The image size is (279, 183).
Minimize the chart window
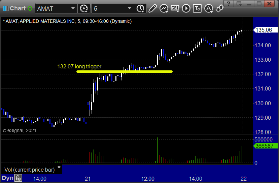(249, 4)
